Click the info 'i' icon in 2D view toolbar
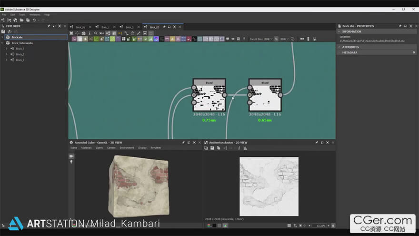The height and width of the screenshot is (236, 419). point(239,148)
